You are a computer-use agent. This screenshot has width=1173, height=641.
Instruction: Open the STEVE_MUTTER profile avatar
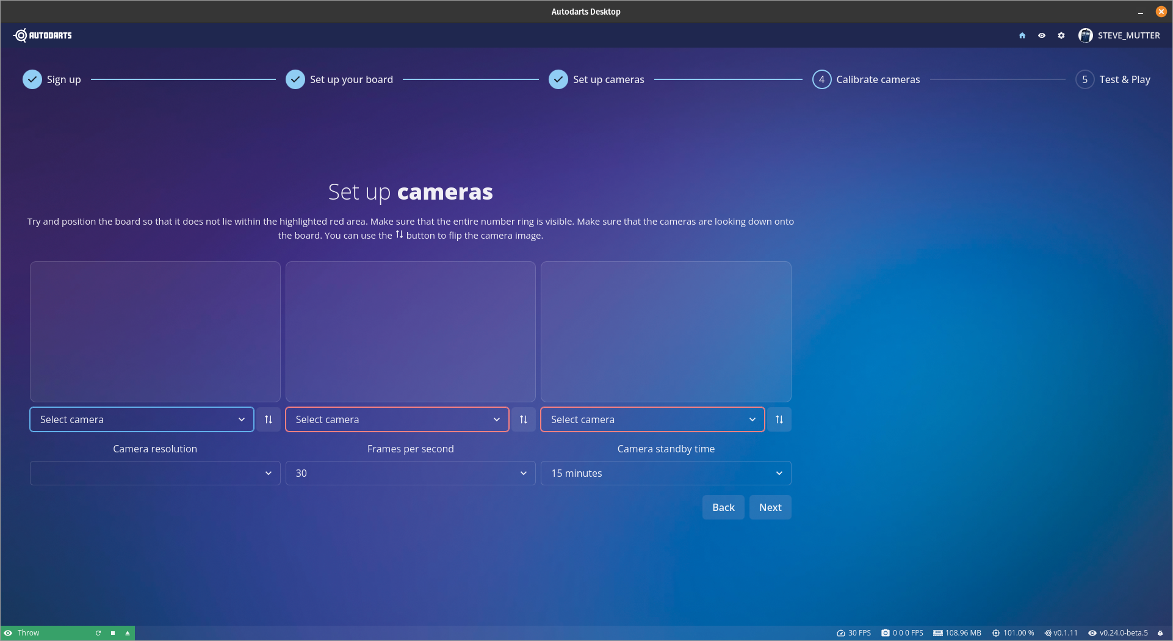(1085, 35)
